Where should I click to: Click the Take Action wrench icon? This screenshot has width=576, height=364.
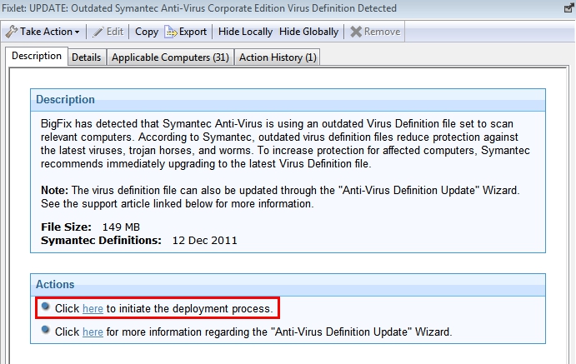coord(12,32)
